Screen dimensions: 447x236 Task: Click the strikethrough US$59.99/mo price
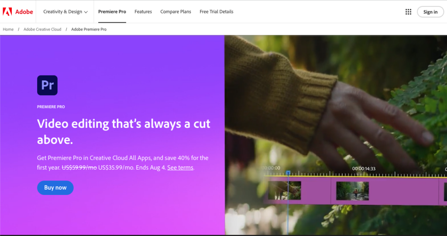[79, 168]
